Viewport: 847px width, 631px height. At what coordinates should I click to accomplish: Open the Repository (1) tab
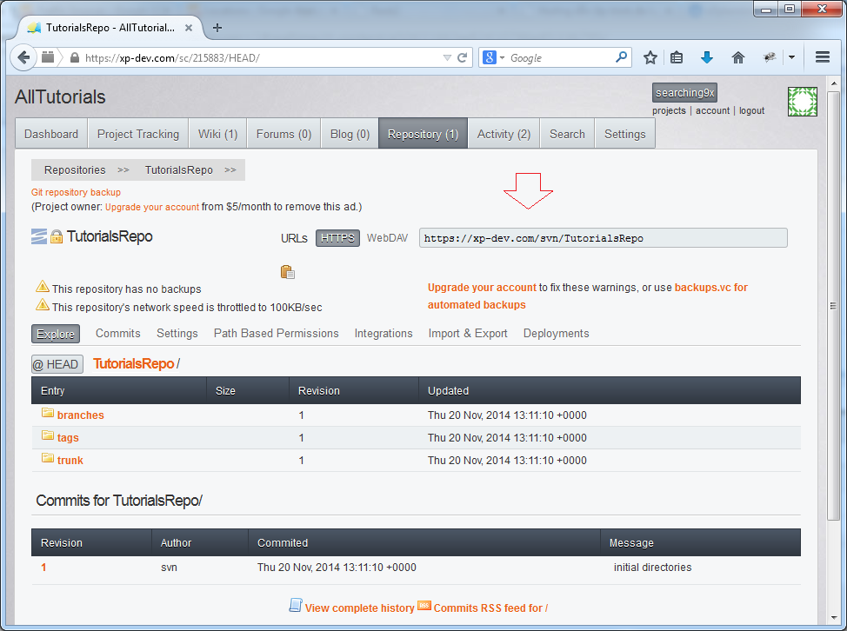[x=423, y=133]
